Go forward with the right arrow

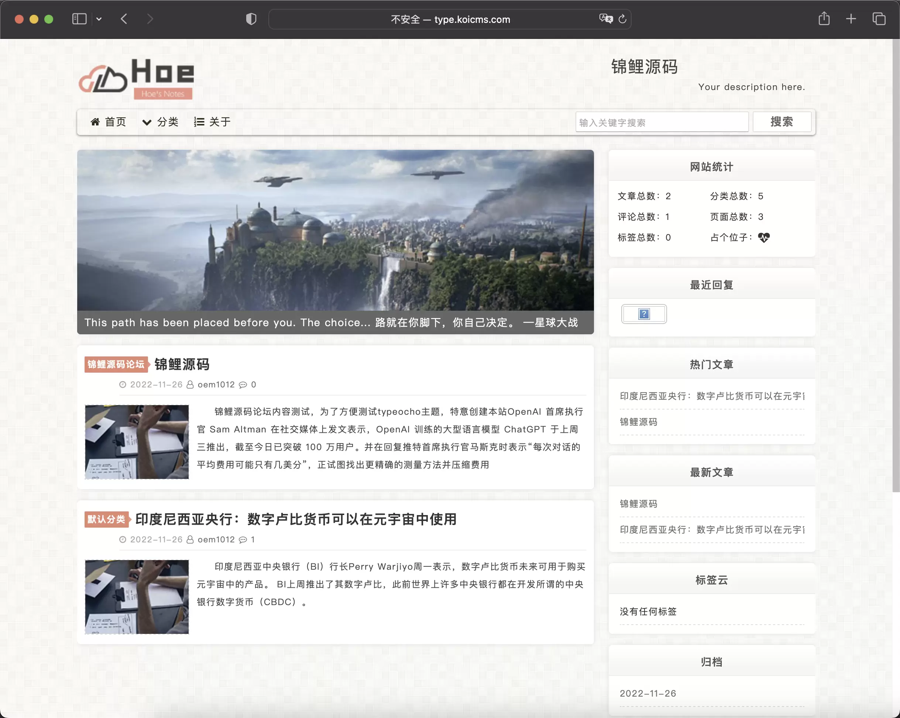click(x=150, y=19)
